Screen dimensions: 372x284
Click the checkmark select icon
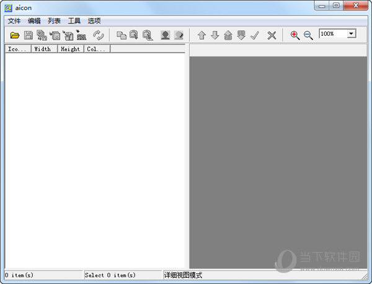coord(255,35)
